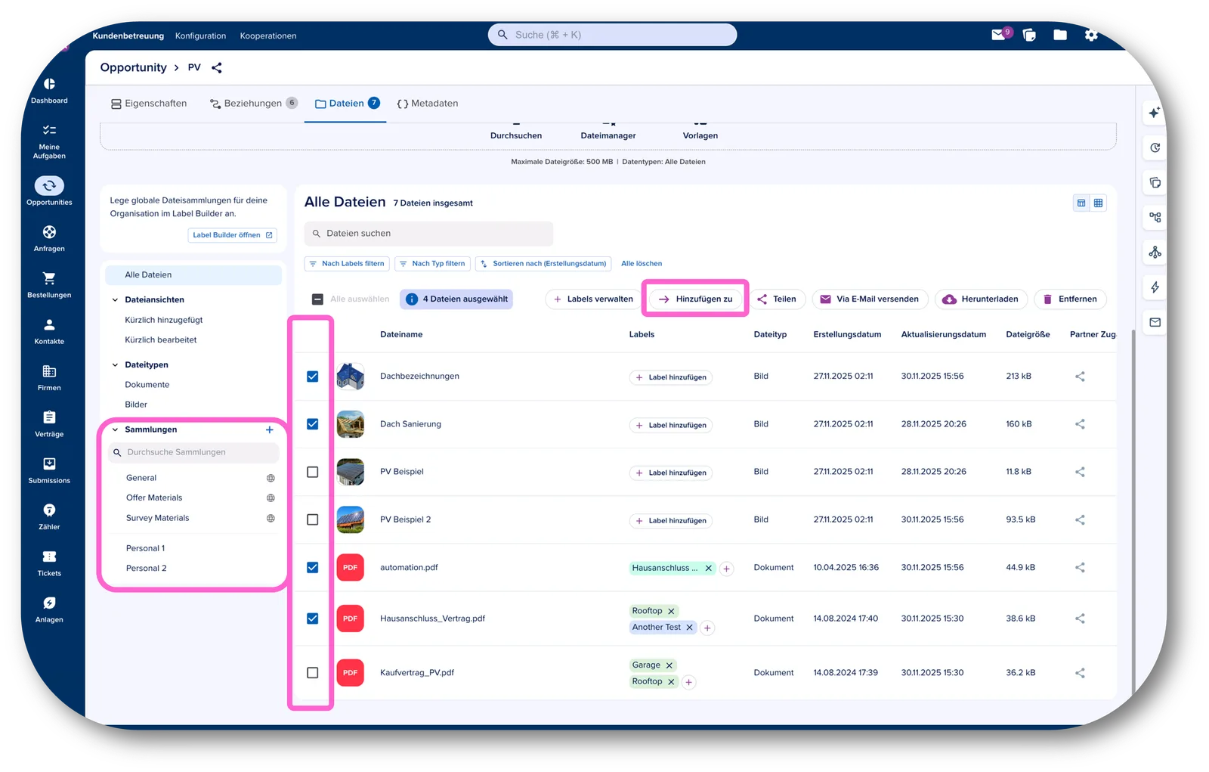
Task: Uncheck the automation.pdf checkbox
Action: click(312, 568)
